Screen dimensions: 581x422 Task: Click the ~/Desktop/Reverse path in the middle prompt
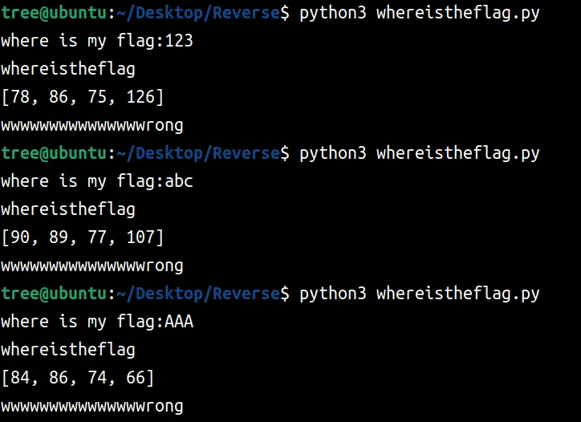[x=197, y=153]
